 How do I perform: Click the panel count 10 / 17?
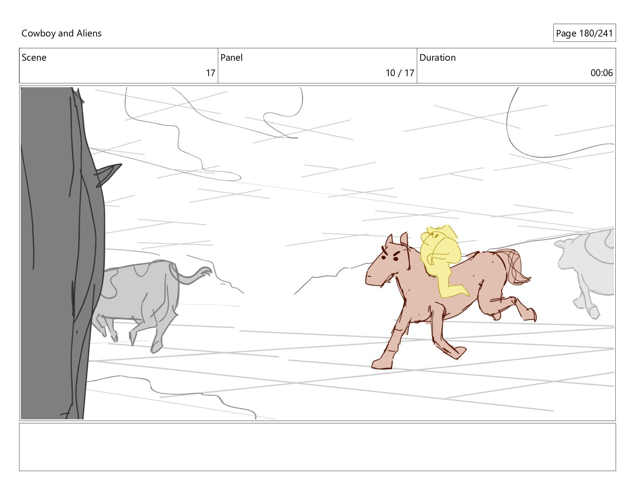click(x=400, y=73)
